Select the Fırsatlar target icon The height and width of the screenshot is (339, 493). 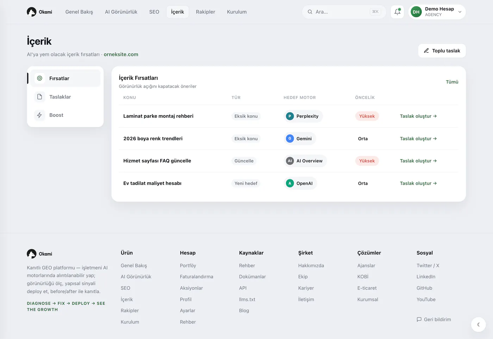click(x=40, y=78)
